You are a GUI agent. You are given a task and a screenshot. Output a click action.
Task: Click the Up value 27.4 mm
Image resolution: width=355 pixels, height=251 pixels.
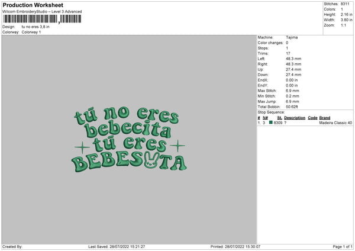coord(293,69)
